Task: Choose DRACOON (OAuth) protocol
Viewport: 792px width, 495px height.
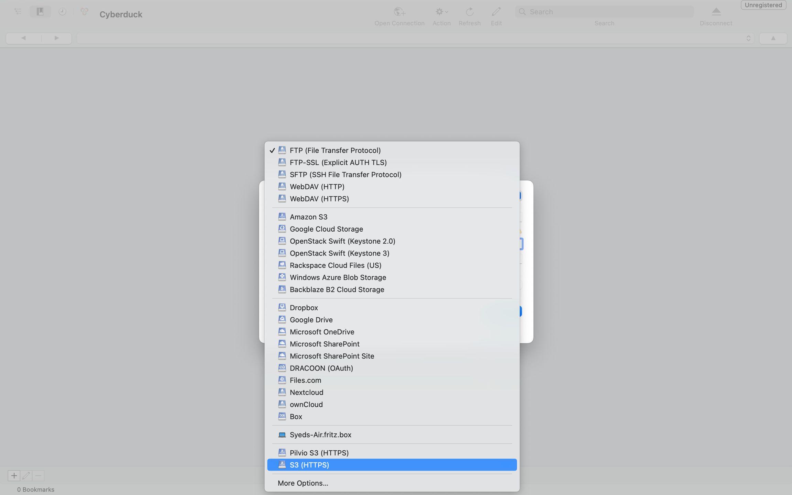Action: click(x=392, y=368)
